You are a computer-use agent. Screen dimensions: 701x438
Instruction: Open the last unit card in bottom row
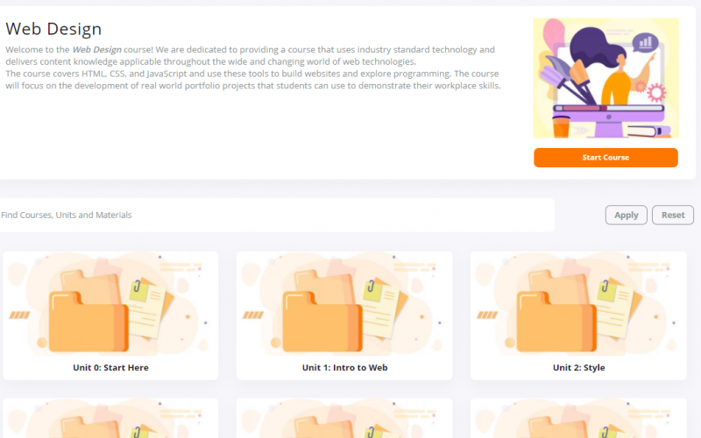578,419
